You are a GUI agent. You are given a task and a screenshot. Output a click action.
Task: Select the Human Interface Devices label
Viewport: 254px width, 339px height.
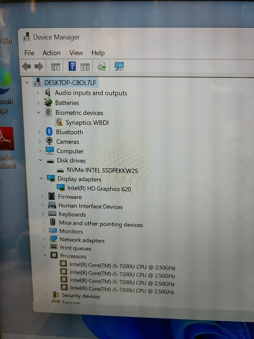tap(91, 206)
